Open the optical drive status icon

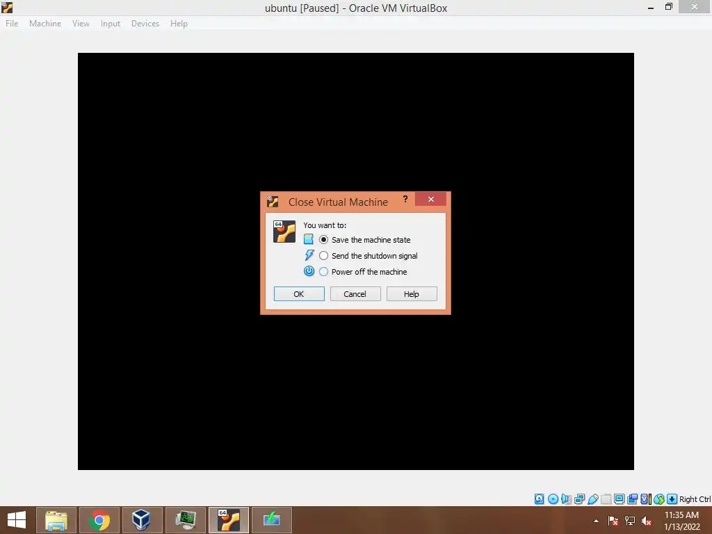(x=553, y=499)
